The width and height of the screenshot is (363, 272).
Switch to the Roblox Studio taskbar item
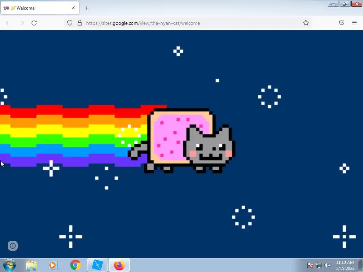97,265
